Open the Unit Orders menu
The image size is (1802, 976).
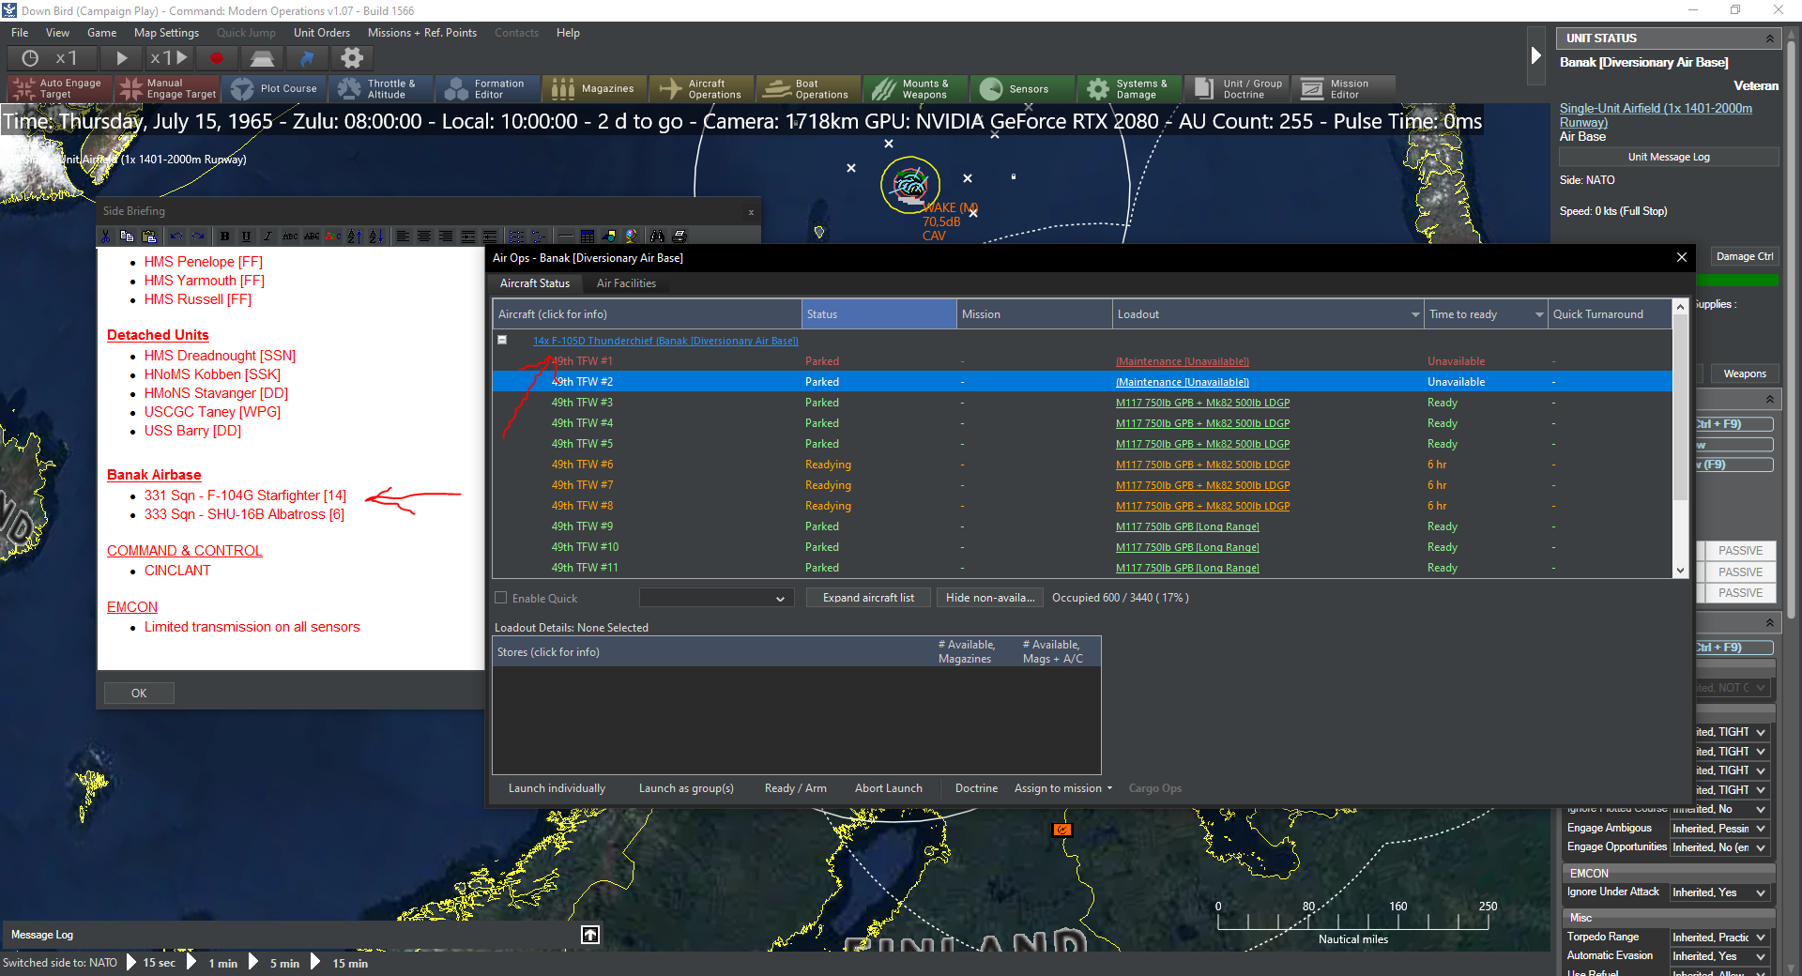[321, 33]
